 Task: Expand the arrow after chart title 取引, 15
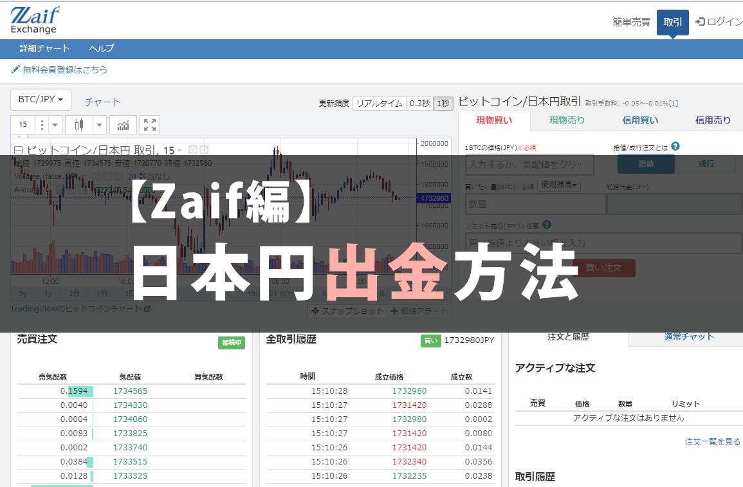[179, 151]
